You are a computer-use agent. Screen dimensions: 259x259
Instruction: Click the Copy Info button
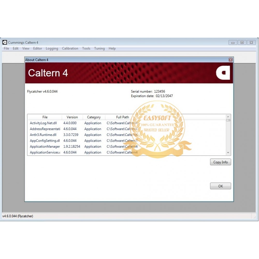point(220,162)
